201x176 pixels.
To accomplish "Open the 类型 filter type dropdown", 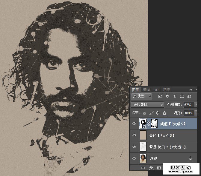I will tap(142, 96).
